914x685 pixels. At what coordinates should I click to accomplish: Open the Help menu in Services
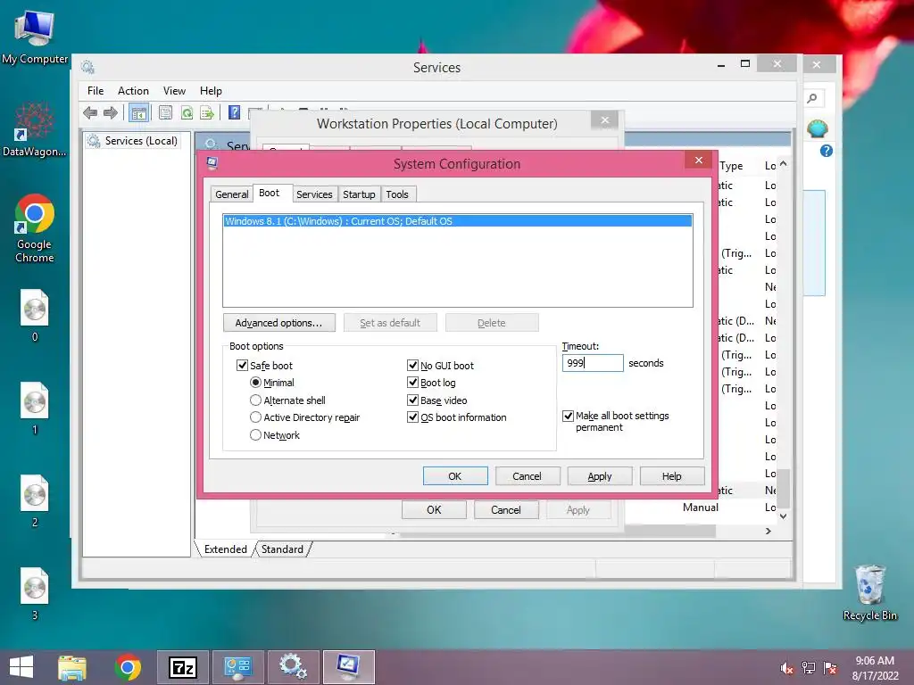click(x=211, y=91)
